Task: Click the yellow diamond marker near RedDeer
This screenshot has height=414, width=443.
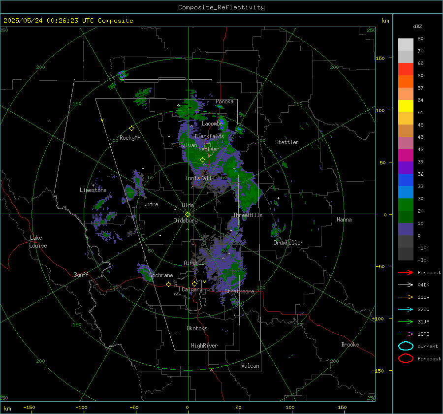Action: (202, 160)
